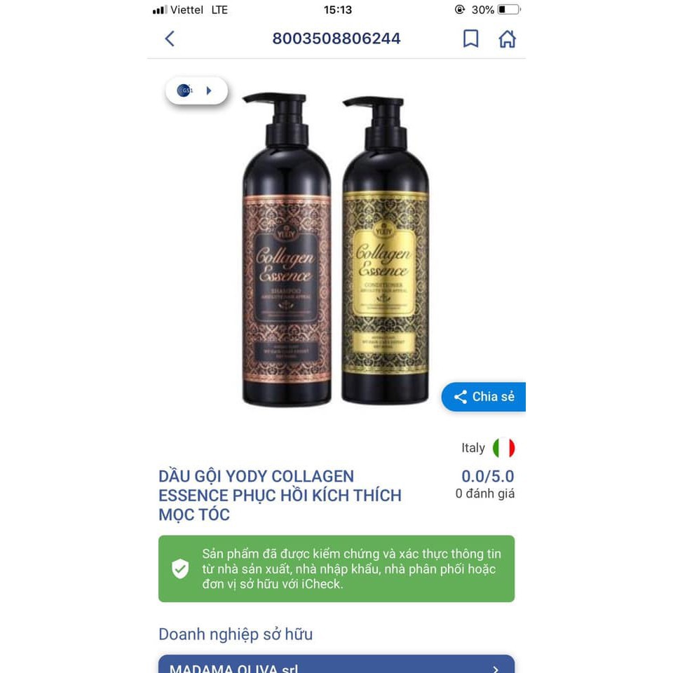Tap the Chia sẻ share button
673x673 pixels.
(x=484, y=397)
